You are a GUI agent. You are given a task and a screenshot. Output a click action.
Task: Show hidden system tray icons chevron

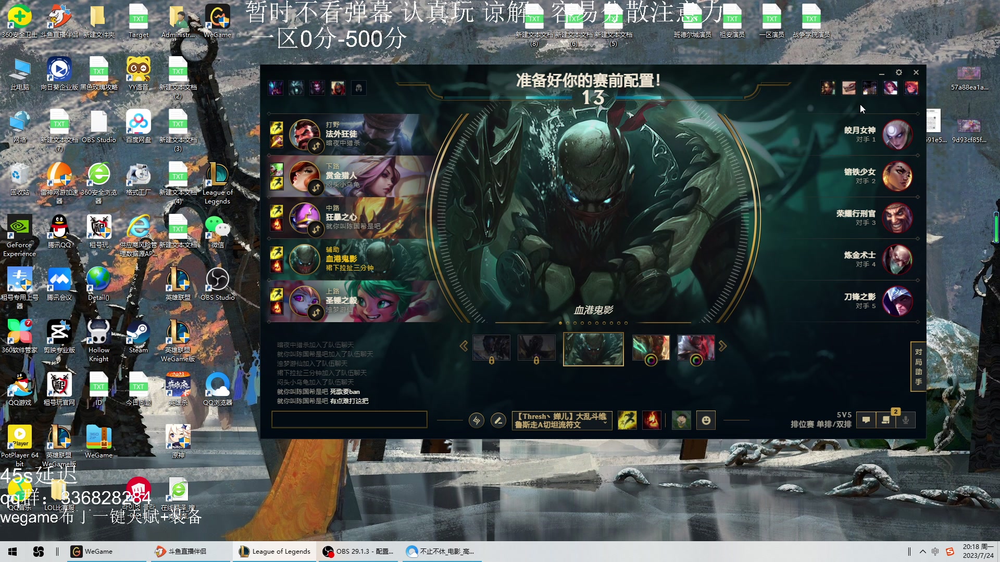coord(922,552)
